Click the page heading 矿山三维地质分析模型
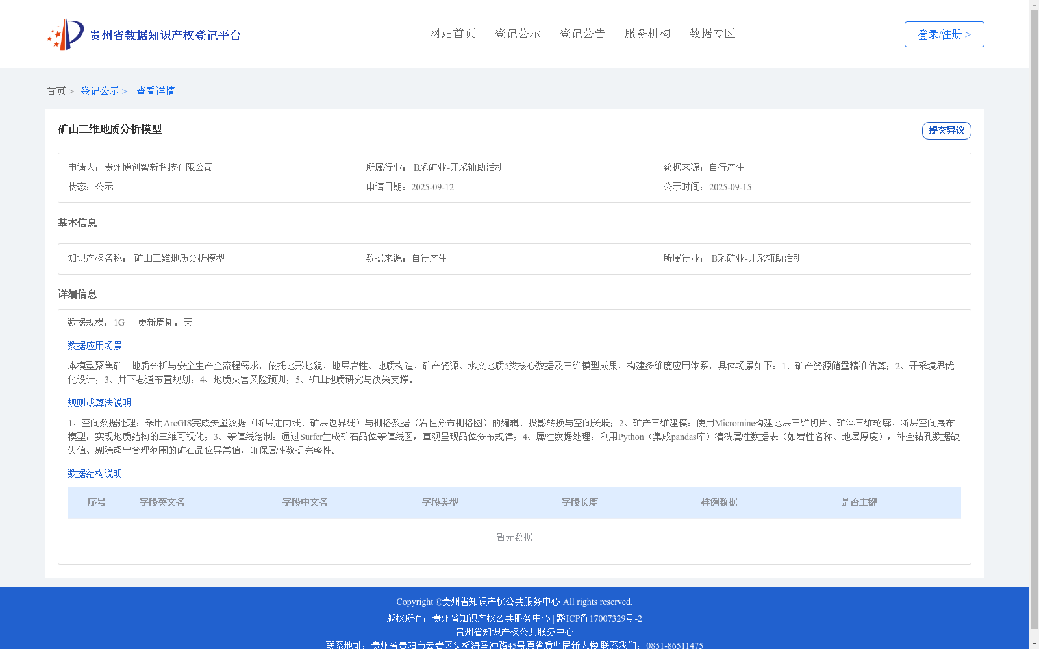This screenshot has height=649, width=1039. (110, 130)
